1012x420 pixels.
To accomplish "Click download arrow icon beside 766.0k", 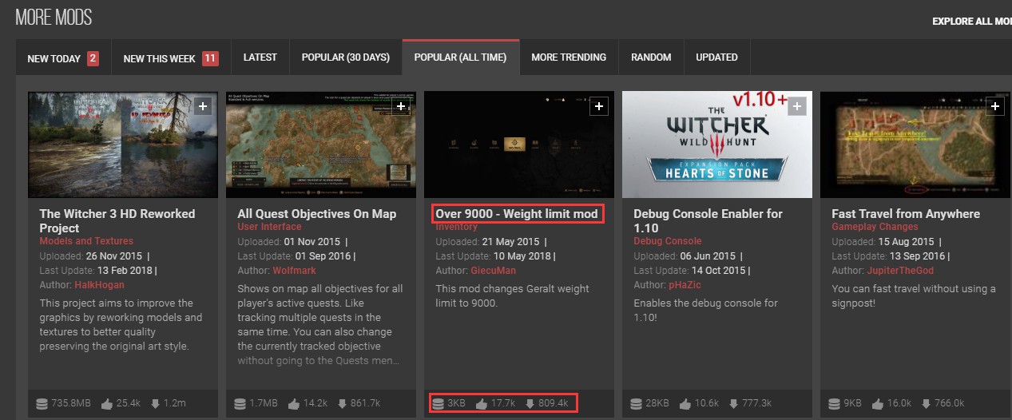I will (x=924, y=404).
